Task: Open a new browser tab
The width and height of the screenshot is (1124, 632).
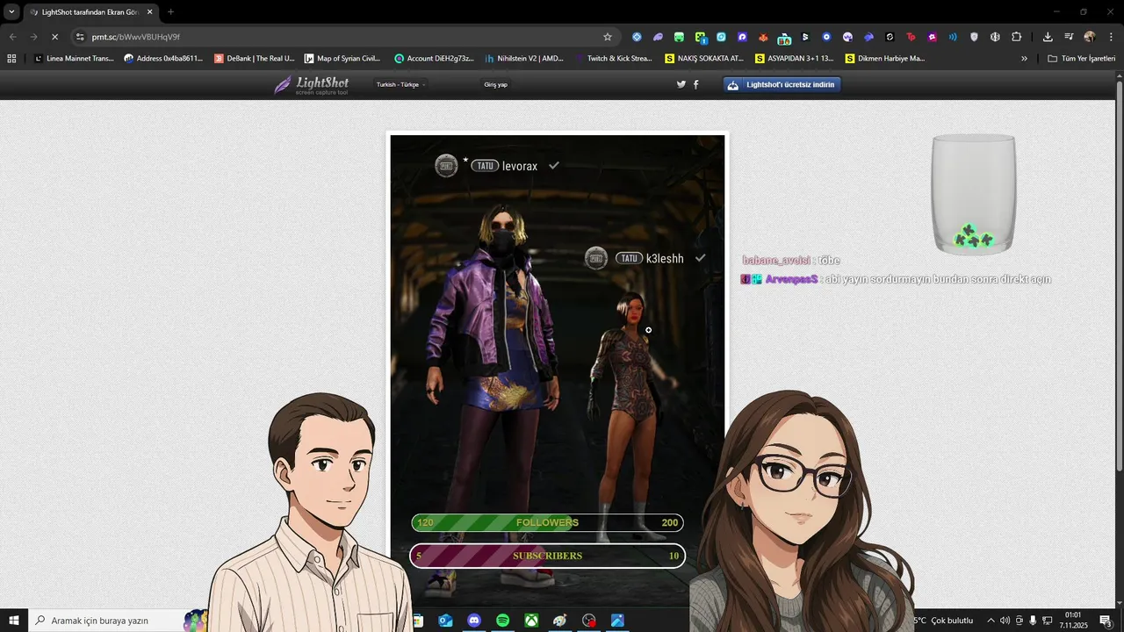Action: [x=170, y=12]
